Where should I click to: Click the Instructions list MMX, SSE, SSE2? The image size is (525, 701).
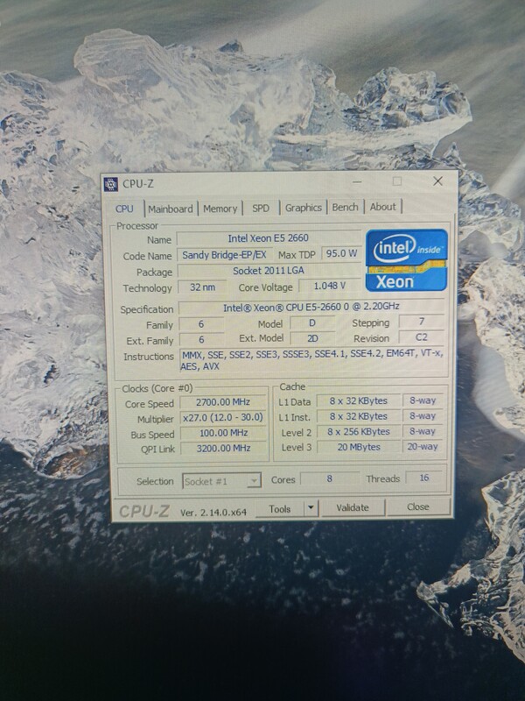(x=312, y=360)
